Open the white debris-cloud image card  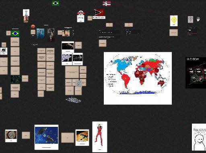coord(67,59)
